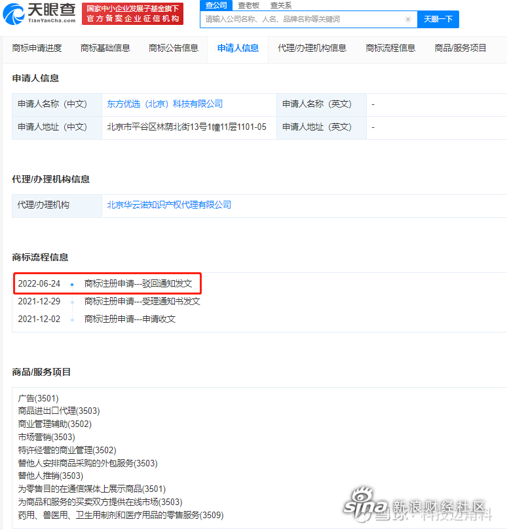The height and width of the screenshot is (530, 507).
Task: Open the 申请人信息 tab
Action: (238, 49)
